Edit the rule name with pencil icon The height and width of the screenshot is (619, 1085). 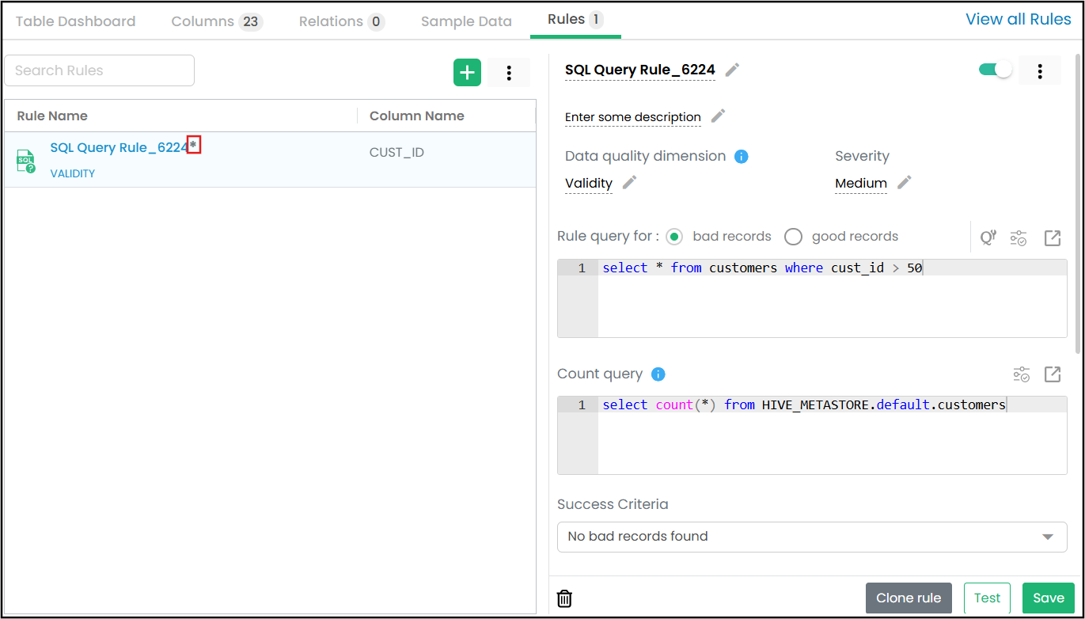733,70
